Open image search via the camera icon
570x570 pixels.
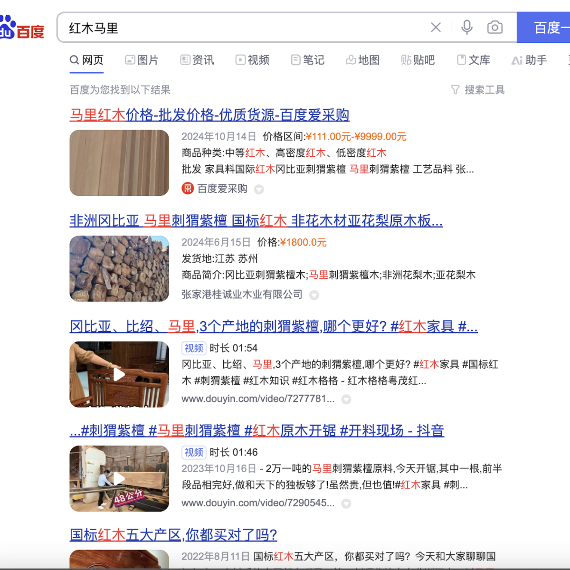(x=495, y=28)
